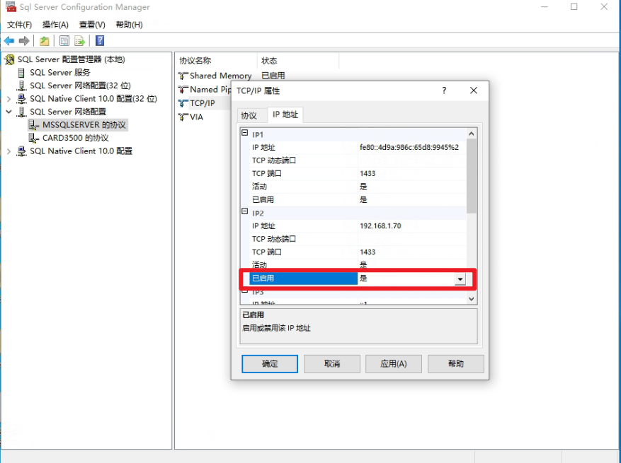
Task: Click the 状态 column header
Action: pos(298,61)
